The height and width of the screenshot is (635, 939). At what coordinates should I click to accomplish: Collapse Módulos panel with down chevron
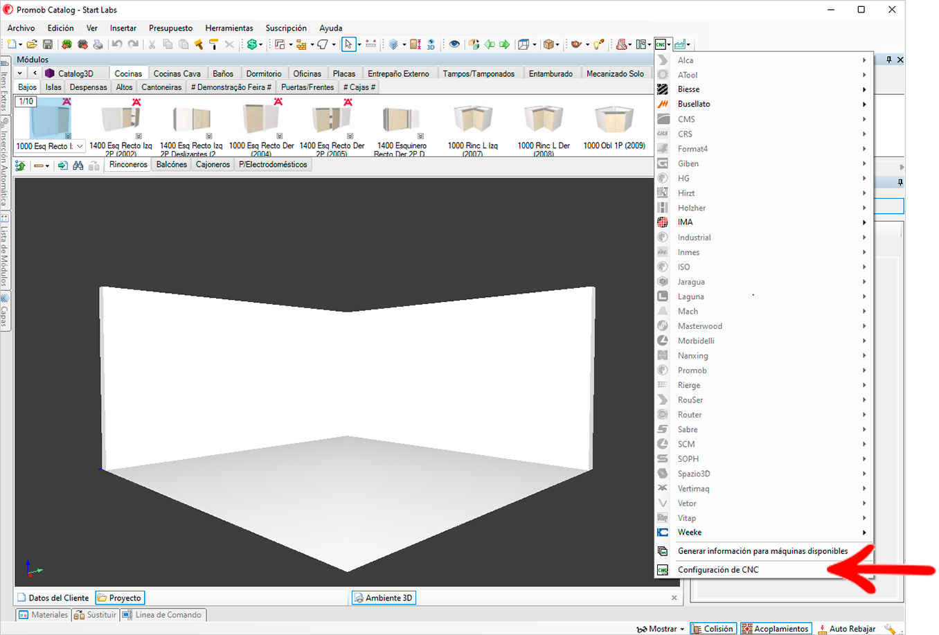20,73
